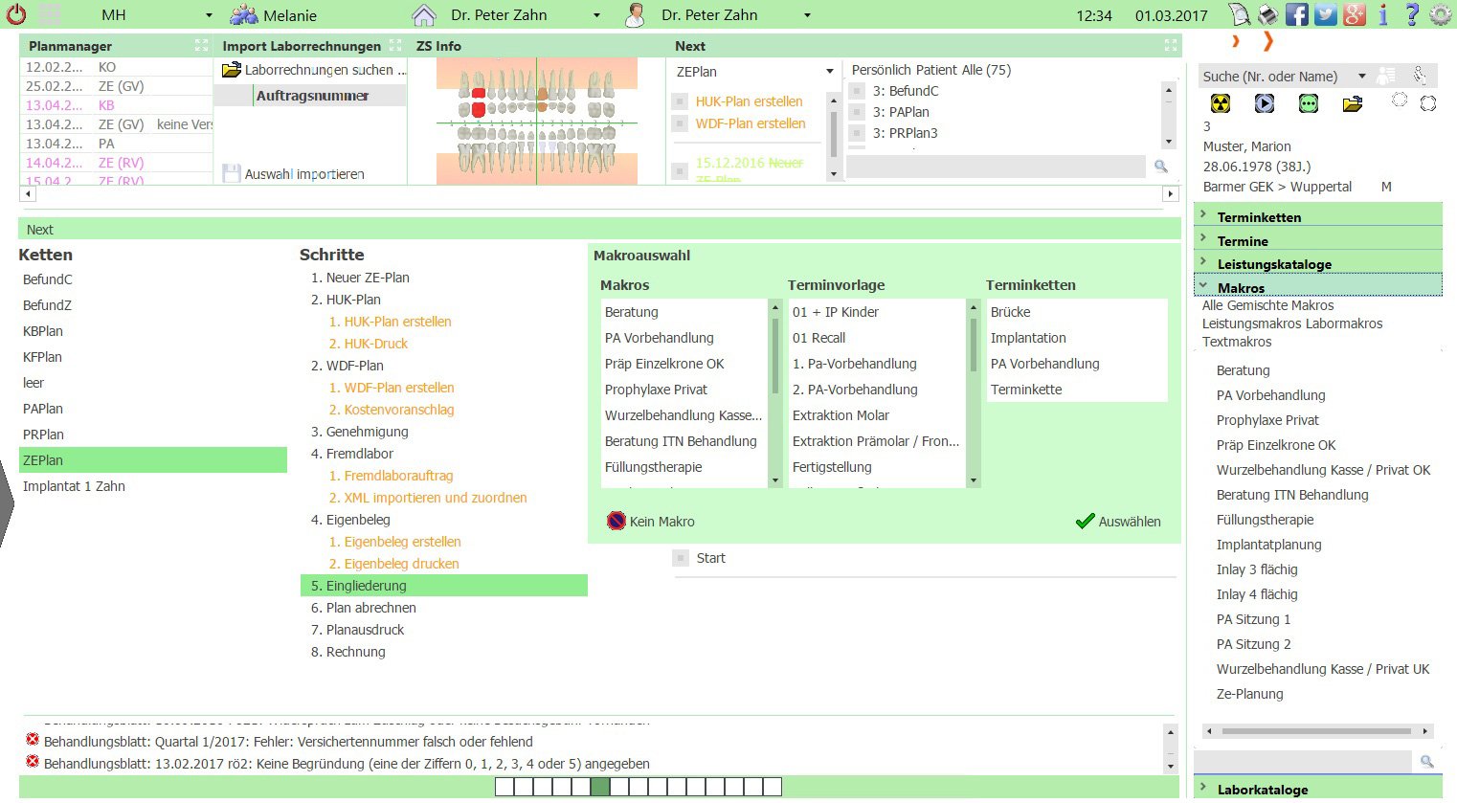Switch to Gemischte Makros tab
Viewport: 1457px width, 803px height.
[1278, 305]
